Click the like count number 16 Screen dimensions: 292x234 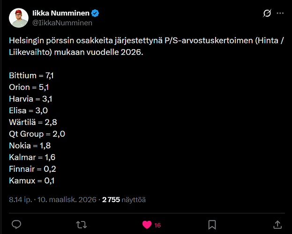coord(157,226)
